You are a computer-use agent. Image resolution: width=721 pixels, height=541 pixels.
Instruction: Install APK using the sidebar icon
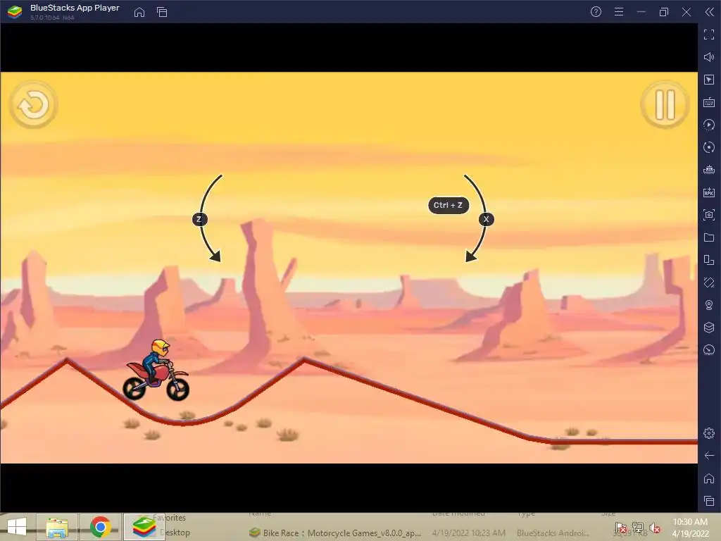(709, 192)
